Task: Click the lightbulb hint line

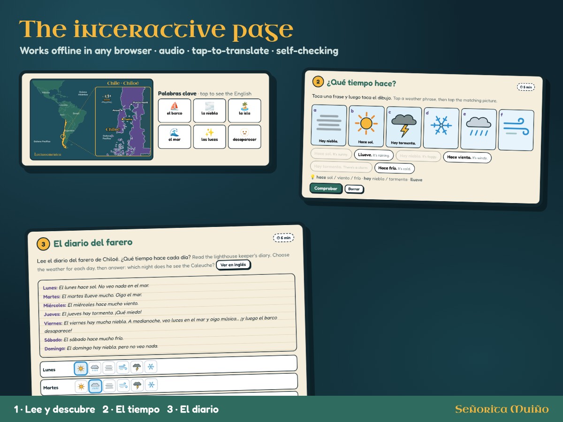Action: [366, 179]
